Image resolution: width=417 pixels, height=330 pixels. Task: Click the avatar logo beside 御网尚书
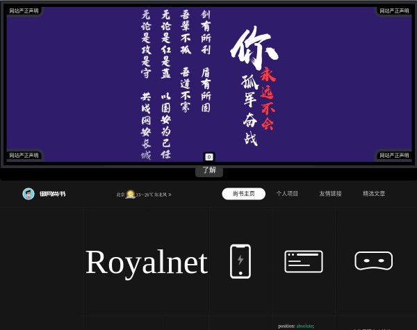[28, 194]
